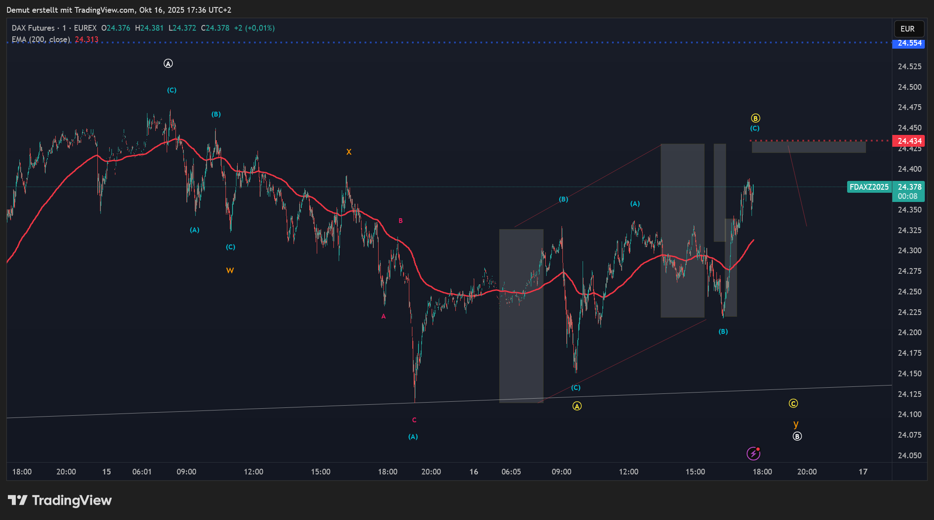Select the orange W wave label
This screenshot has height=520, width=934.
230,271
